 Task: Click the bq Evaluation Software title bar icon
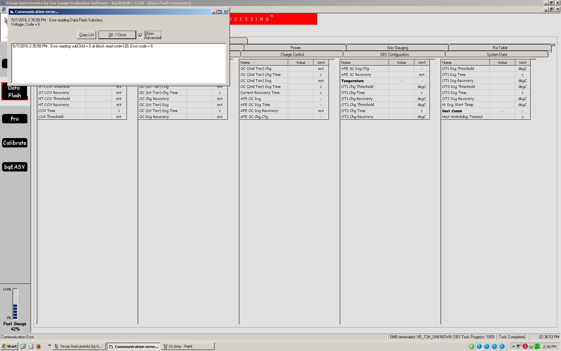(x=3, y=3)
